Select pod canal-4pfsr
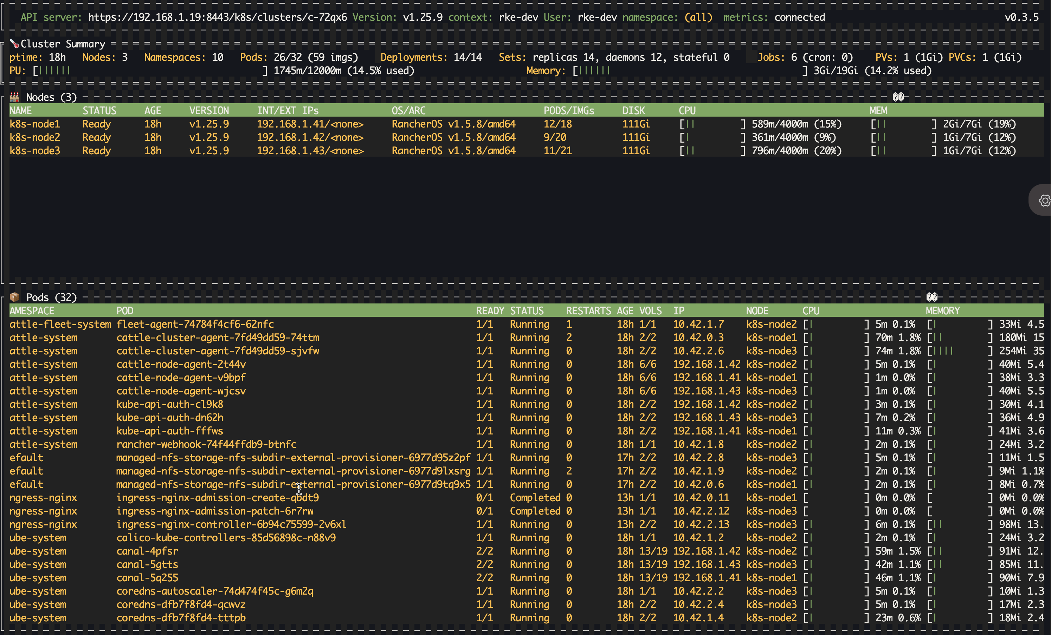This screenshot has width=1051, height=635. [147, 551]
